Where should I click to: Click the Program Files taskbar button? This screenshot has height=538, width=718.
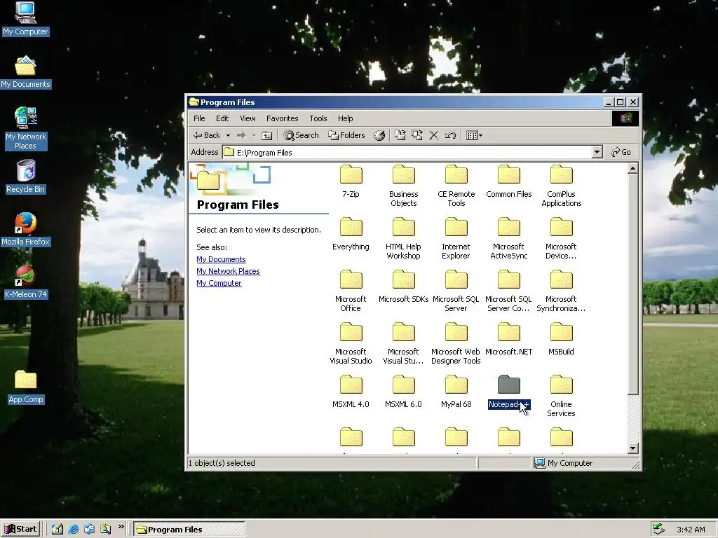pyautogui.click(x=189, y=530)
